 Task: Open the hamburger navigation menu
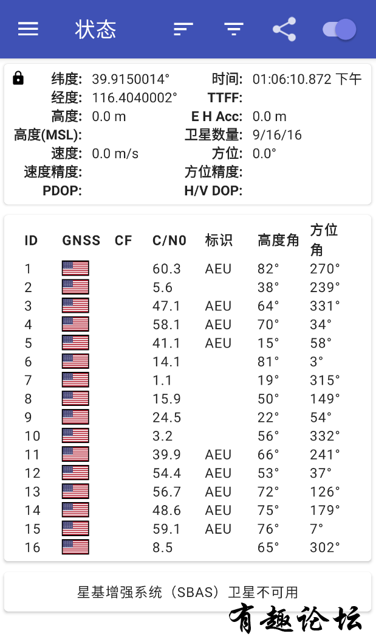pyautogui.click(x=28, y=29)
